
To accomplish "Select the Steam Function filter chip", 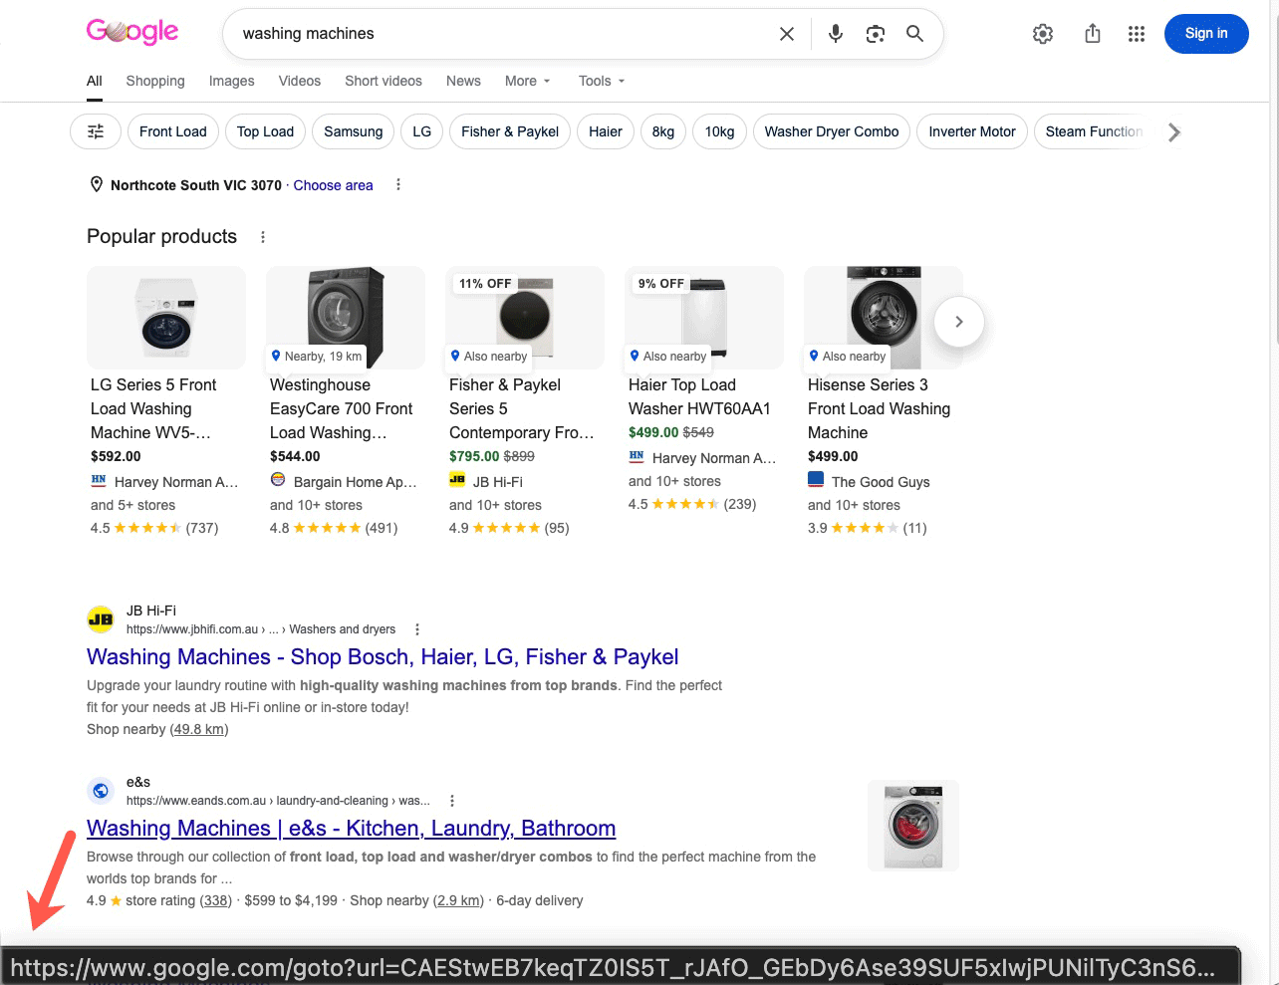I will click(1093, 131).
